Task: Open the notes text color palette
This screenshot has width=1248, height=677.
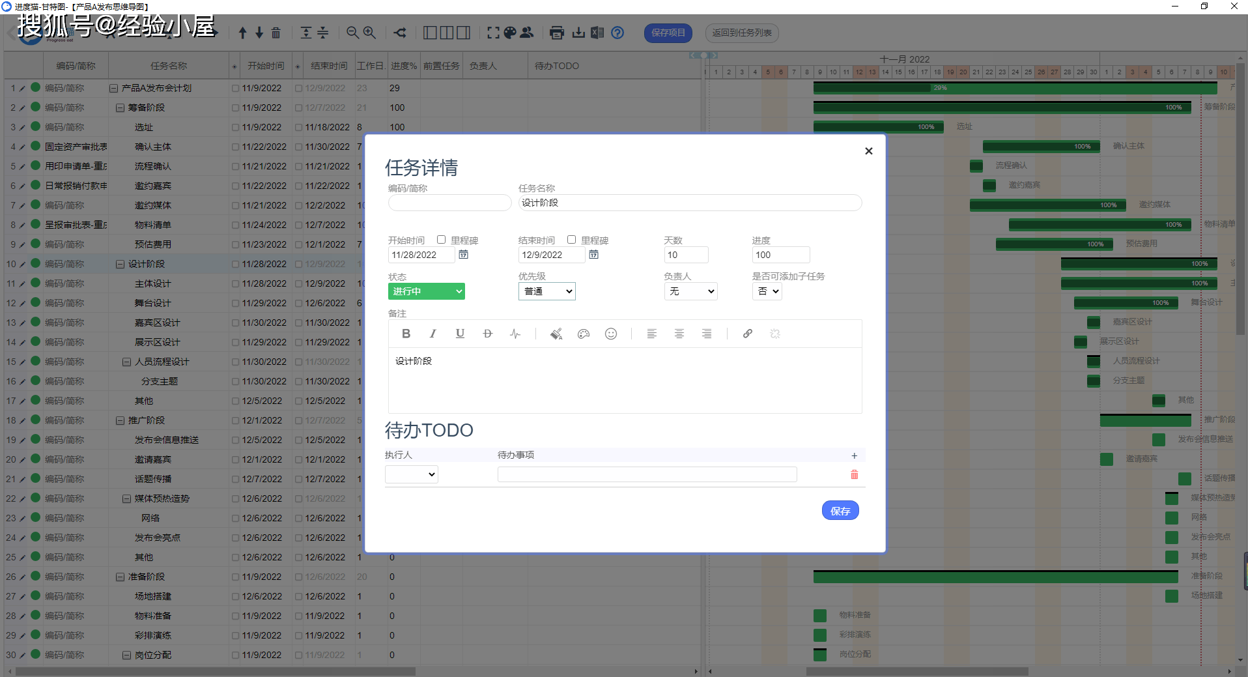Action: pos(583,334)
